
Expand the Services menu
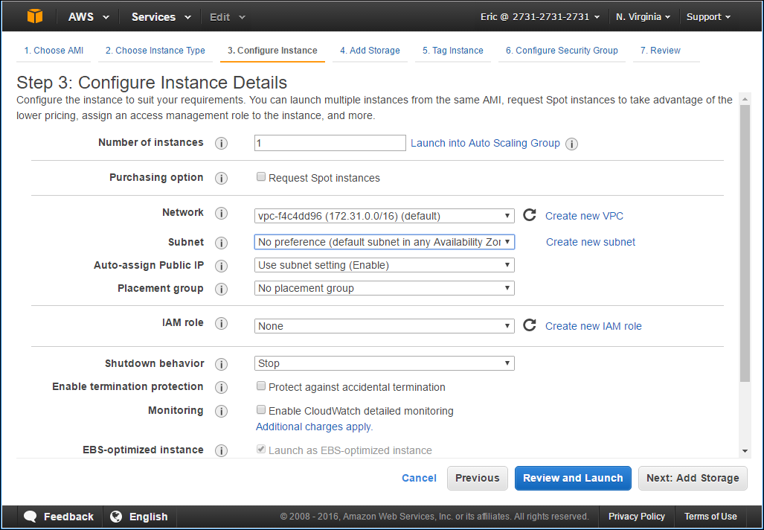161,17
